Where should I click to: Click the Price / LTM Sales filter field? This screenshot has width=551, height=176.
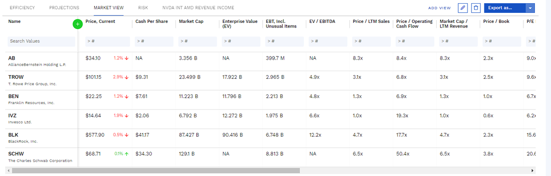click(372, 41)
